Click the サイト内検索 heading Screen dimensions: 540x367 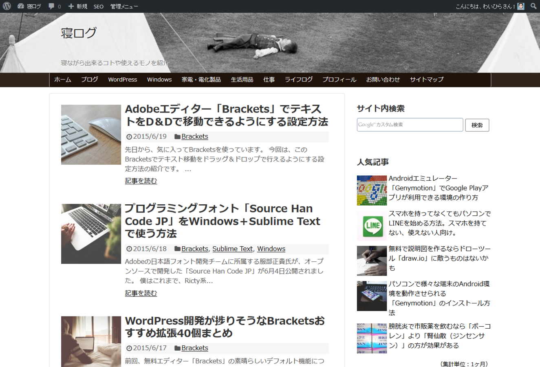[381, 108]
